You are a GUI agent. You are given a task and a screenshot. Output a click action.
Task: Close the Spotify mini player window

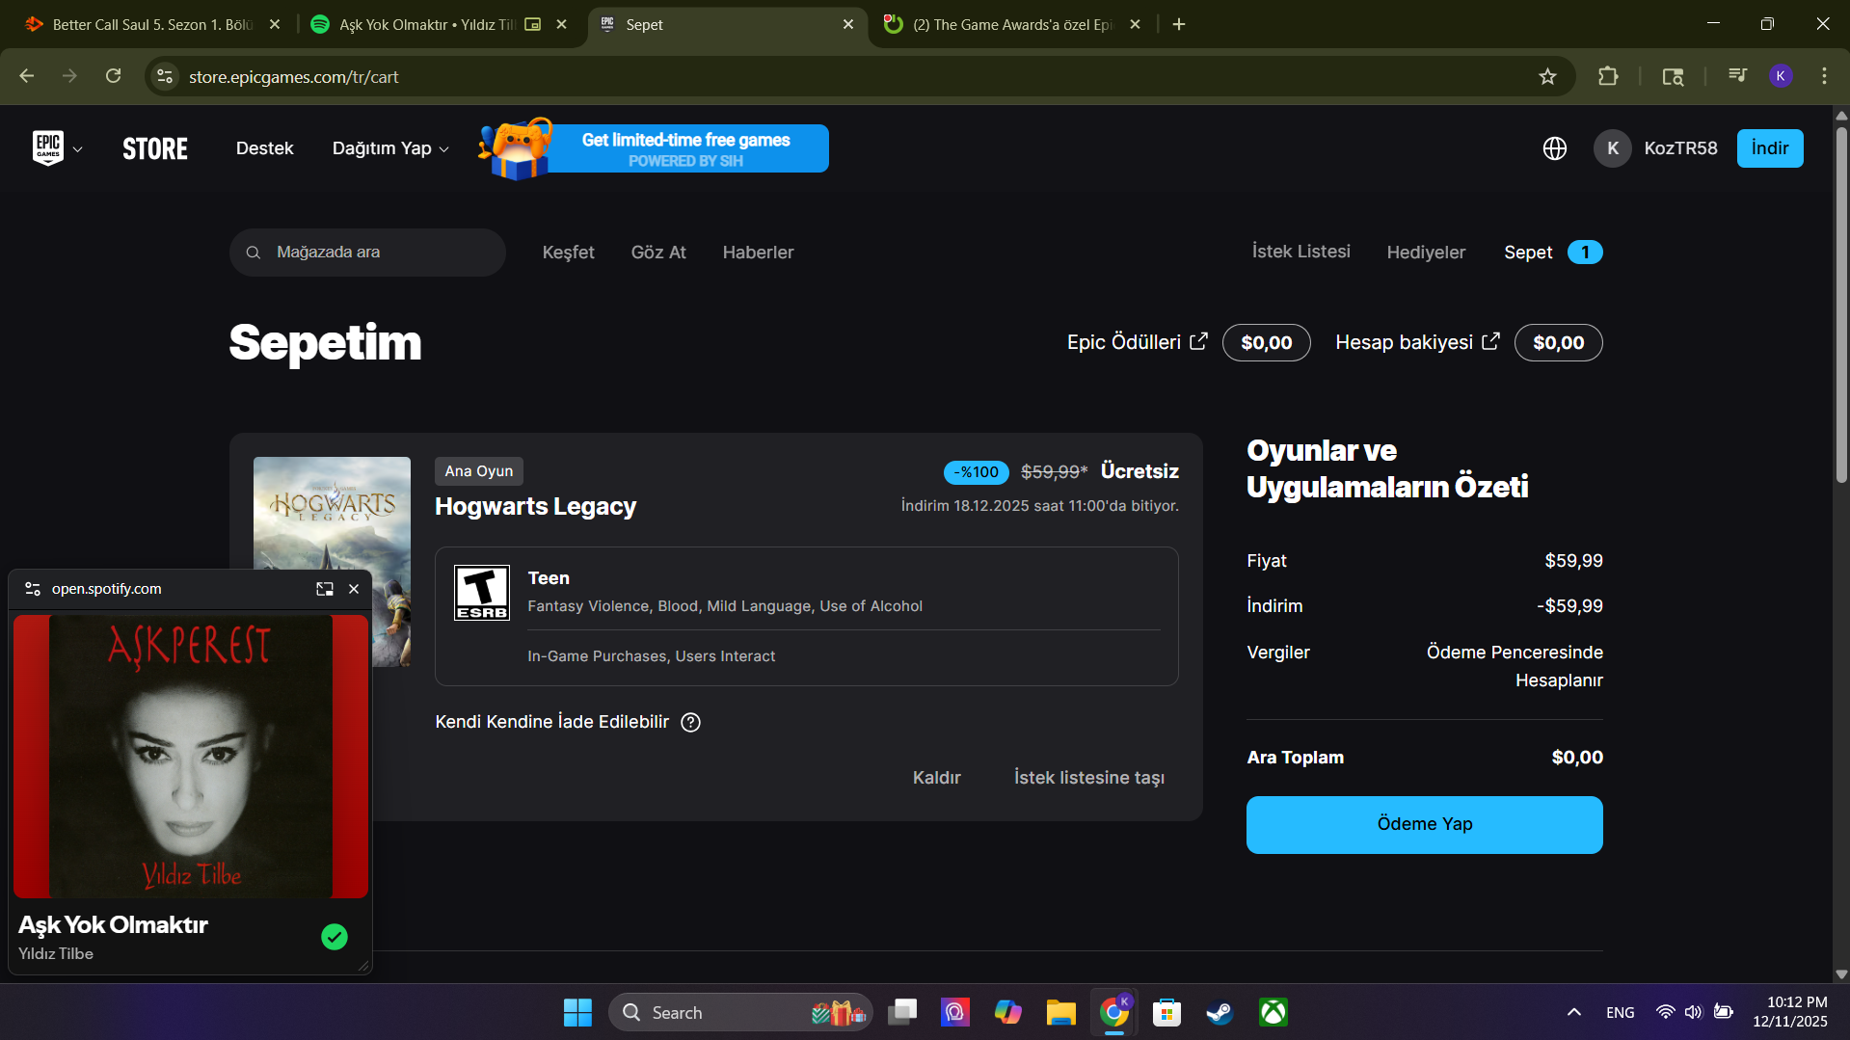pyautogui.click(x=354, y=589)
